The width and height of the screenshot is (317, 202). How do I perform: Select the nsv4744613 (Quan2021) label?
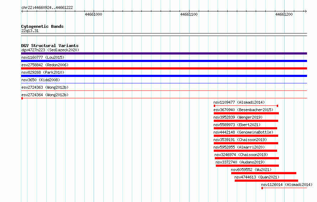(257, 177)
